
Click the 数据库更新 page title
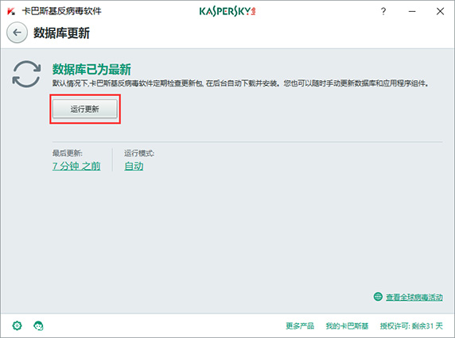[x=61, y=33]
